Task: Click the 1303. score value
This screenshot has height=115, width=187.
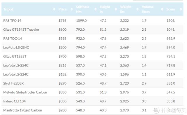Action: [171, 21]
